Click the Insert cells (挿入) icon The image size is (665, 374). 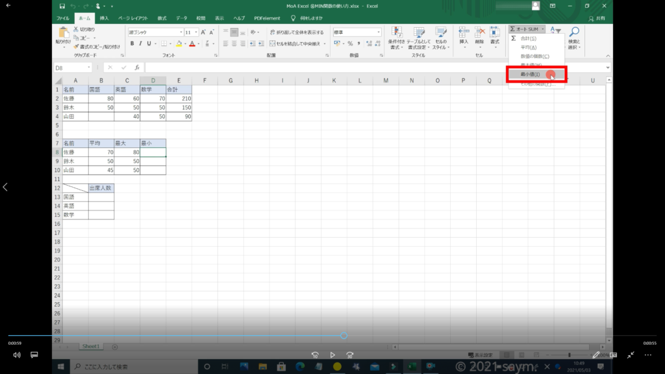point(464,32)
